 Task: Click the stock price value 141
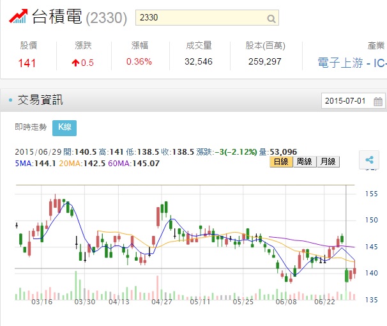tap(27, 63)
